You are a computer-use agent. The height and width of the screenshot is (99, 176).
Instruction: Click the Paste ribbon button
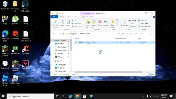(x=68, y=23)
